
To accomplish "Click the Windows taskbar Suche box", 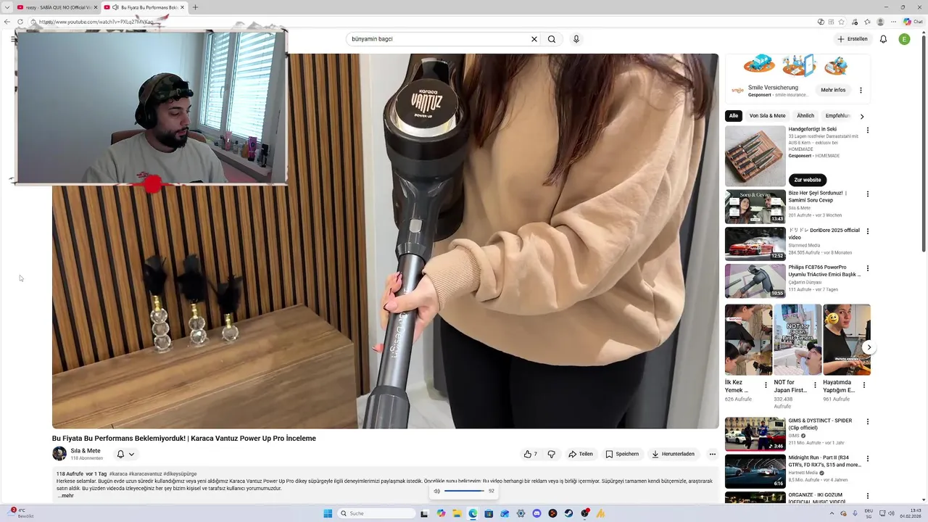I will tap(377, 513).
